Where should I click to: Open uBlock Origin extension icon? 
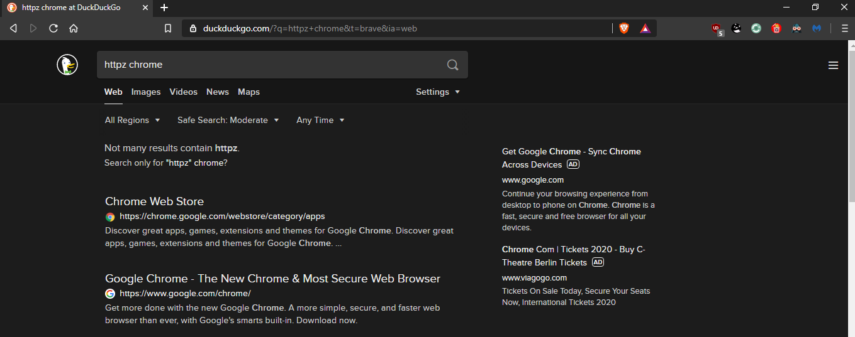point(717,28)
